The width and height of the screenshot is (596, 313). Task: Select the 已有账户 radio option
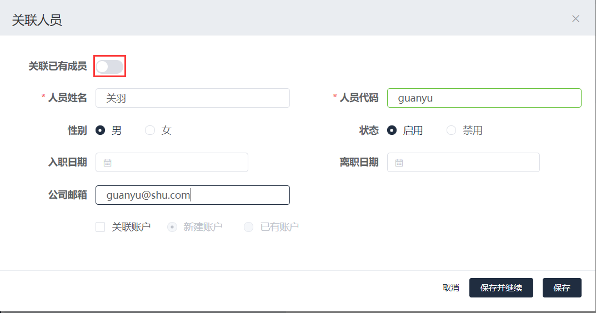coord(249,227)
